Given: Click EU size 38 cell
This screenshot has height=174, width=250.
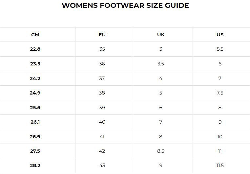Looking at the screenshot, I should (102, 93).
